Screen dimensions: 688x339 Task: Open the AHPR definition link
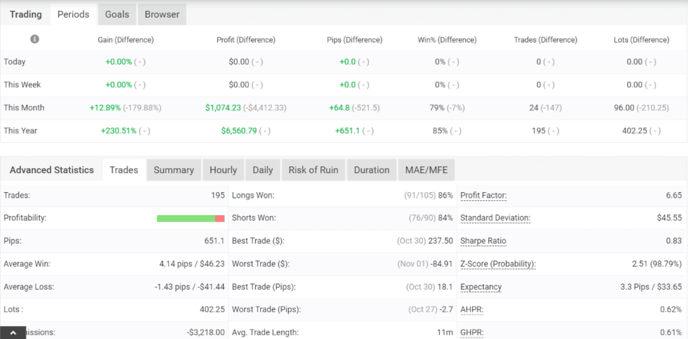click(472, 309)
